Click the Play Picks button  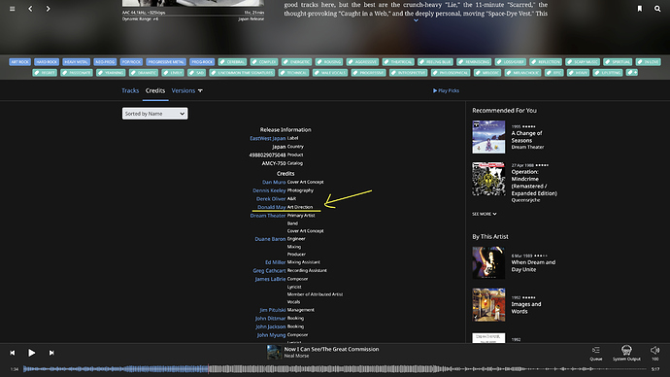pos(446,90)
